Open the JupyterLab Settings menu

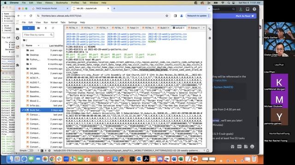coord(73,22)
